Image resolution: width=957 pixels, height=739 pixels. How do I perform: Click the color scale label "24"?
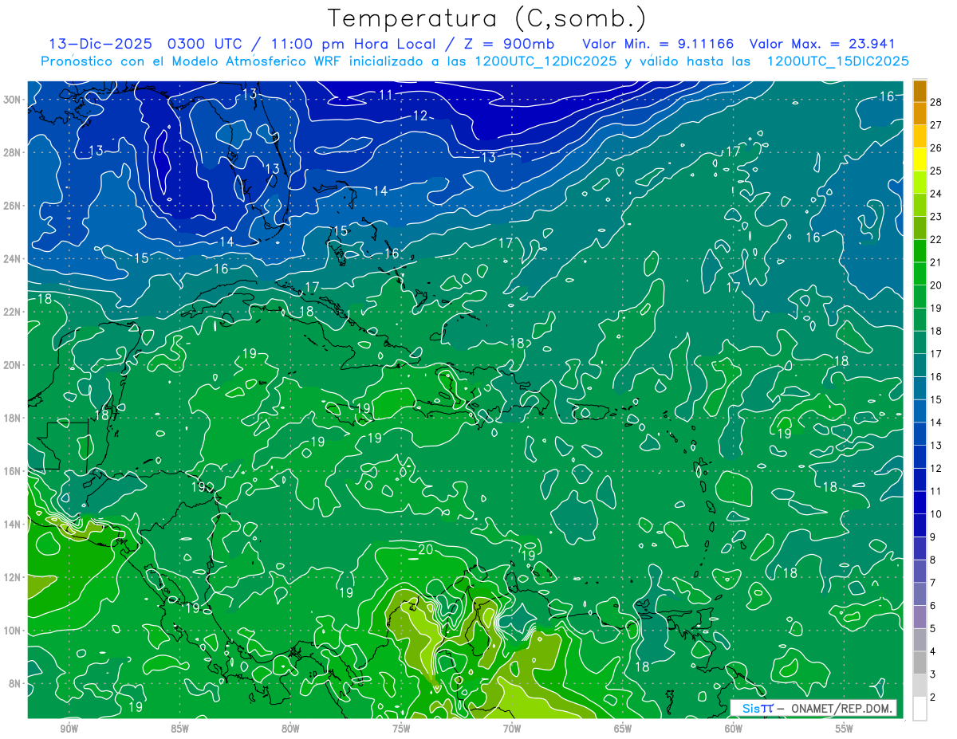pyautogui.click(x=936, y=194)
